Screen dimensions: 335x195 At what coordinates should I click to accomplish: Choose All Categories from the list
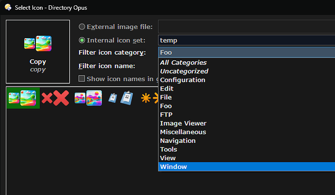(x=183, y=62)
